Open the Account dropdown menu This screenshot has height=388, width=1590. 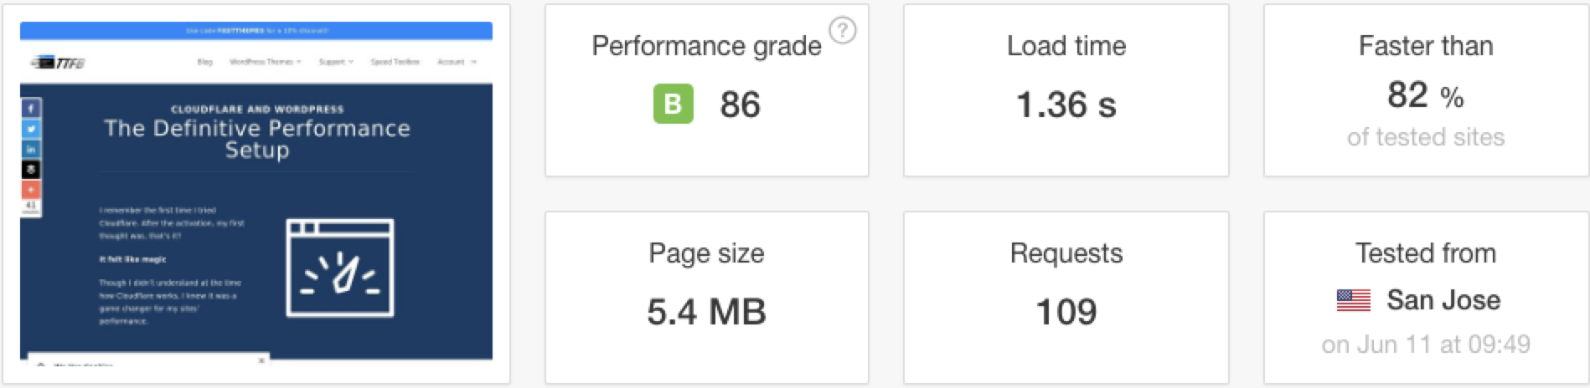point(456,62)
